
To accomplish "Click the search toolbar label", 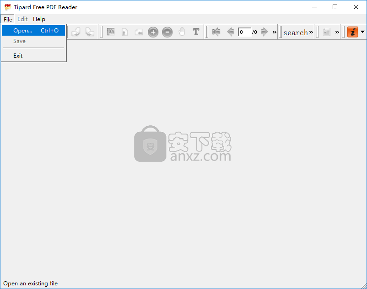I will 296,32.
